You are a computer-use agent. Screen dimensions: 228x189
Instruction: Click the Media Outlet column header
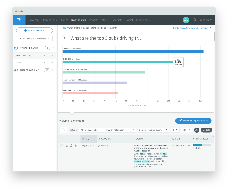(105, 139)
